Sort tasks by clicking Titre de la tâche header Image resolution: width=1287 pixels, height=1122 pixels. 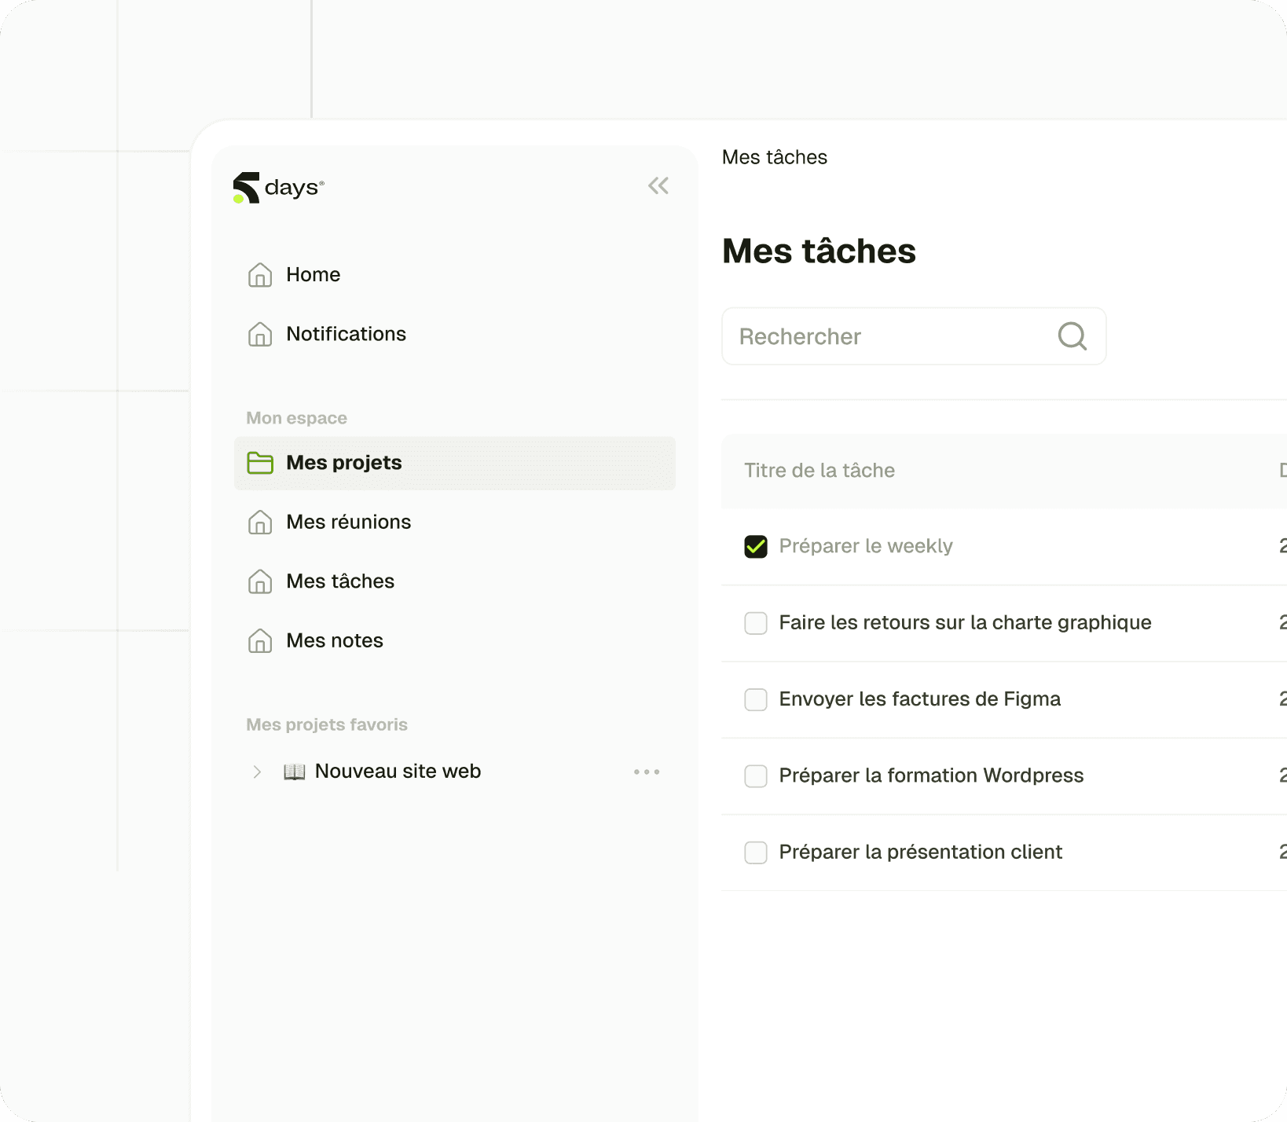819,470
